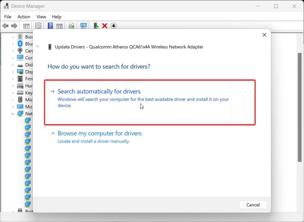Minimize the Device Manager window

pyautogui.click(x=258, y=6)
